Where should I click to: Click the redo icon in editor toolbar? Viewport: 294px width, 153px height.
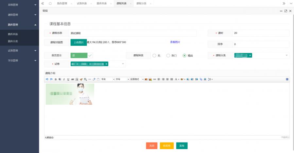51,79
